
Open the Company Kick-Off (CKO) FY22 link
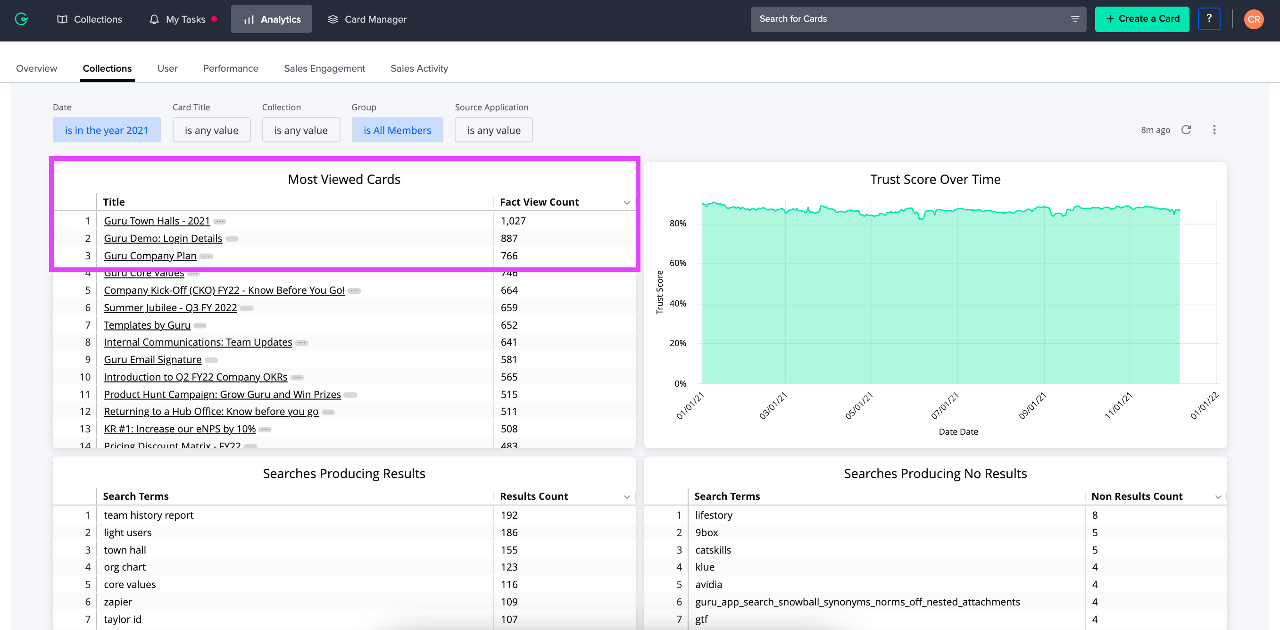click(224, 290)
